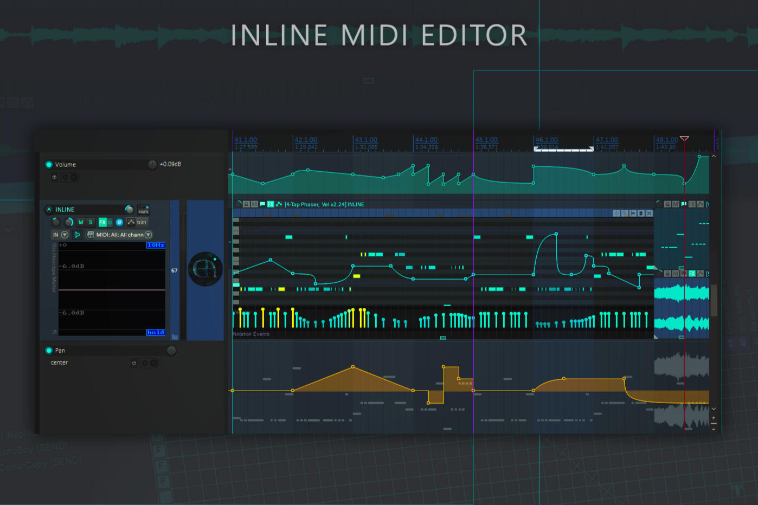
Task: Solo the INLINE track with the S button
Action: 91,222
